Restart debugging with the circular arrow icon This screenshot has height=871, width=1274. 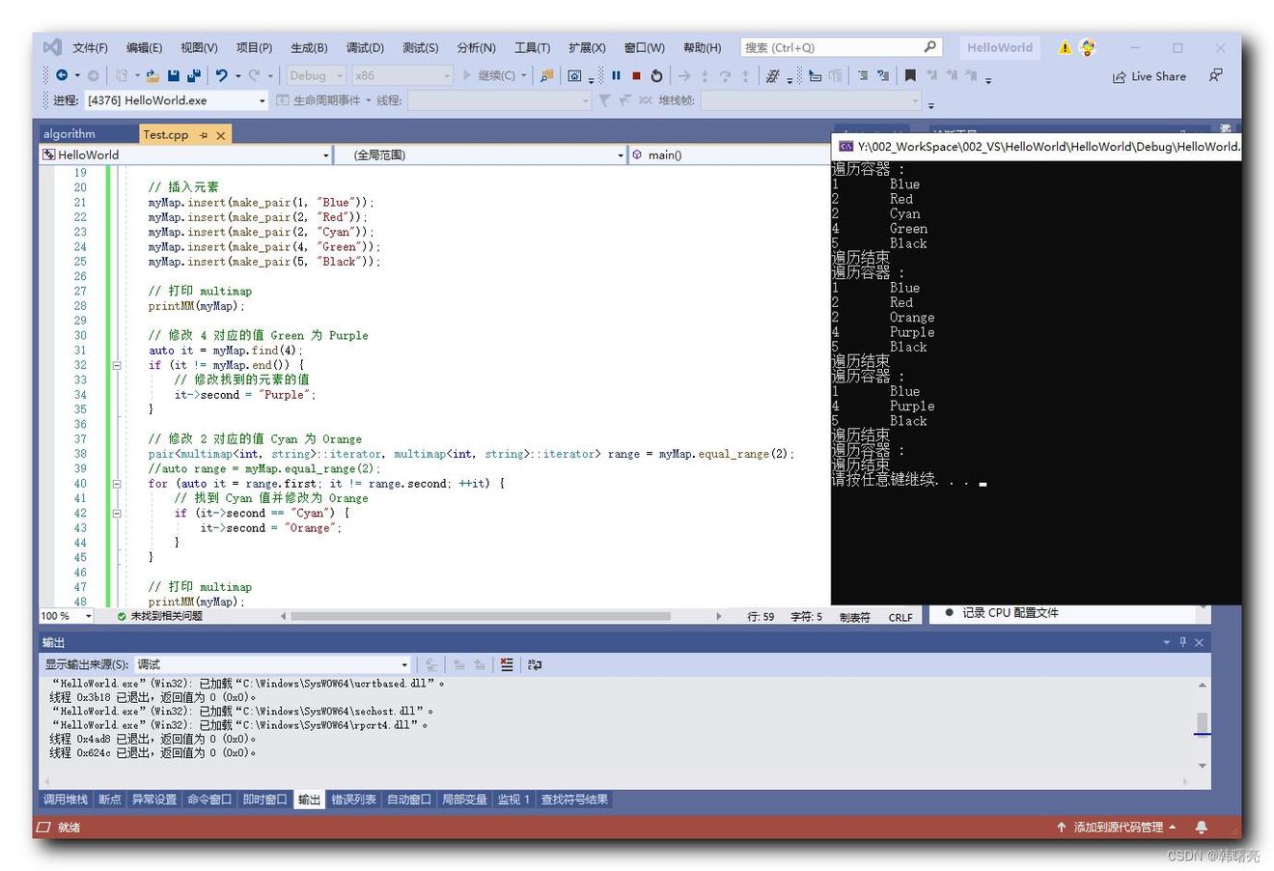point(656,75)
